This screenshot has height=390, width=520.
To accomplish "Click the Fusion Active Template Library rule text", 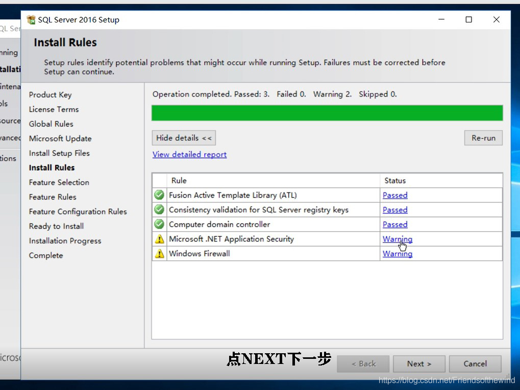I will [x=233, y=195].
